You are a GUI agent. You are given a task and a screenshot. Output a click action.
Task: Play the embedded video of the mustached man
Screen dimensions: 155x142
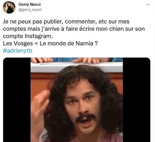pos(77,100)
